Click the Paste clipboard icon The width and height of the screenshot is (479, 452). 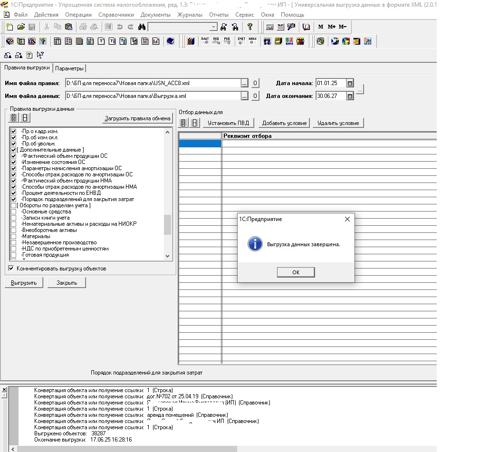[68, 27]
